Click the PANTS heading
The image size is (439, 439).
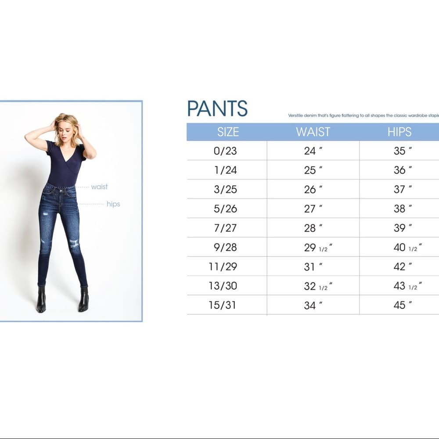pos(217,108)
